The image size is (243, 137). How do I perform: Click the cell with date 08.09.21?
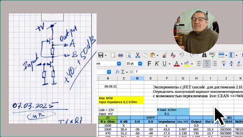coord(108,86)
